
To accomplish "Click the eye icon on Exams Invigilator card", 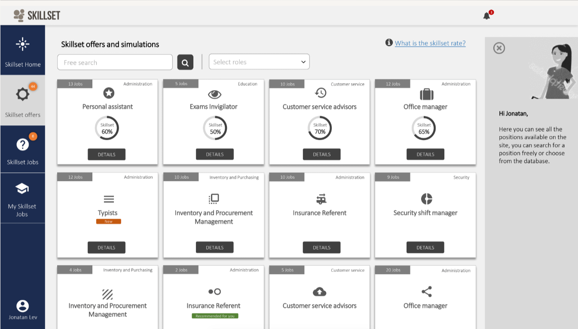I will click(214, 94).
